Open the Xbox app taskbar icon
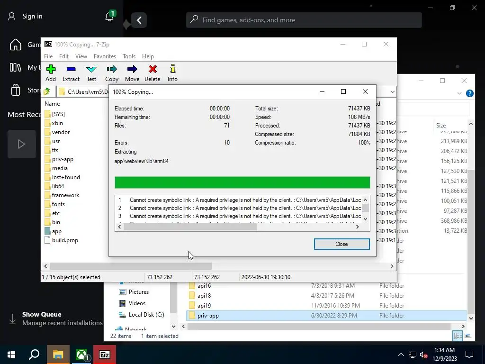Screen dimensions: 485x364 81,355
